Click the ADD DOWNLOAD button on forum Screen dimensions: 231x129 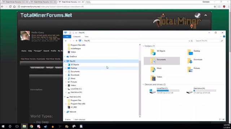pos(38,68)
